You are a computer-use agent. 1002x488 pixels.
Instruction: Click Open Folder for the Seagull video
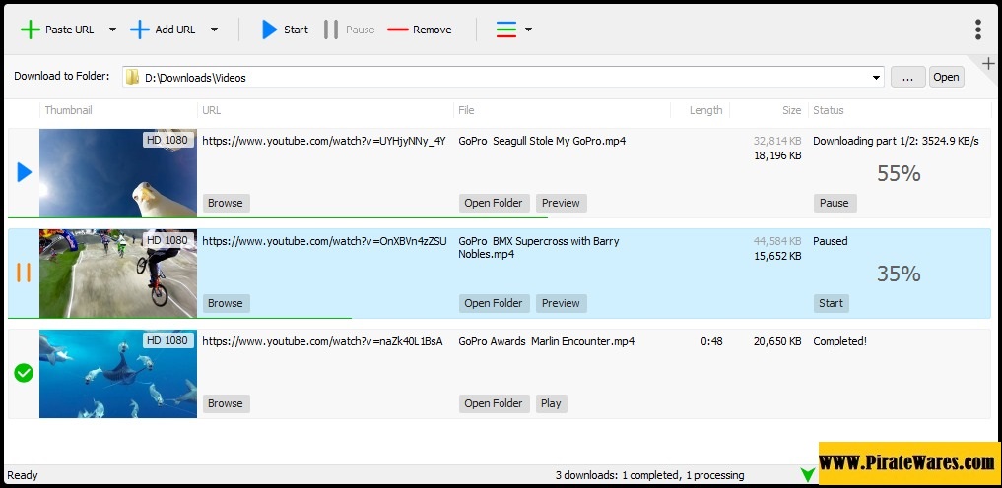click(x=494, y=203)
